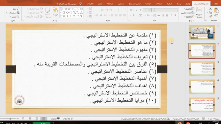Click the Text Direction icon in paragraph group
The height and width of the screenshot is (124, 221).
point(90,9)
